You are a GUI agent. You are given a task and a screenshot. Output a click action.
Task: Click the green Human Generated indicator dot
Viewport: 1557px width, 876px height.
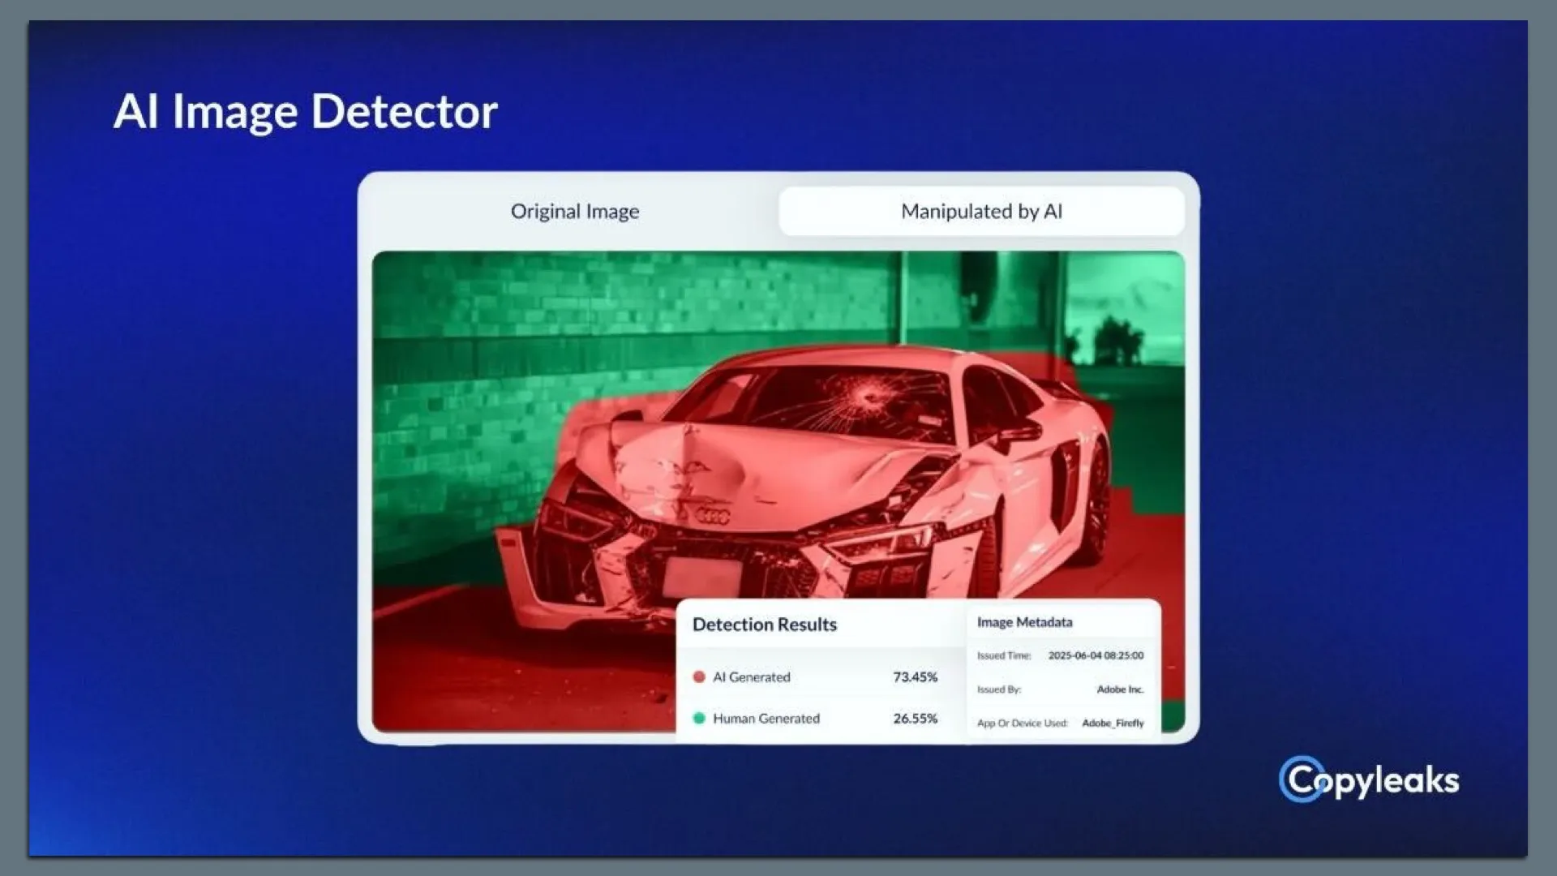(x=699, y=718)
